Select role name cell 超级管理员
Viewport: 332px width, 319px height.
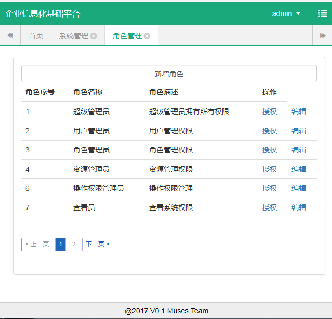[x=91, y=112]
